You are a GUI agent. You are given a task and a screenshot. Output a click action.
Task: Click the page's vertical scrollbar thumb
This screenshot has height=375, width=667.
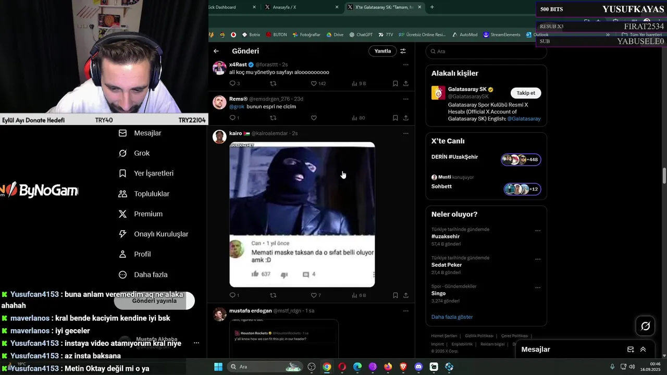(x=664, y=176)
